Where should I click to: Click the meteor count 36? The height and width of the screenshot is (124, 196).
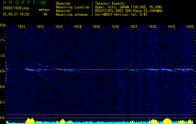tap(45, 14)
